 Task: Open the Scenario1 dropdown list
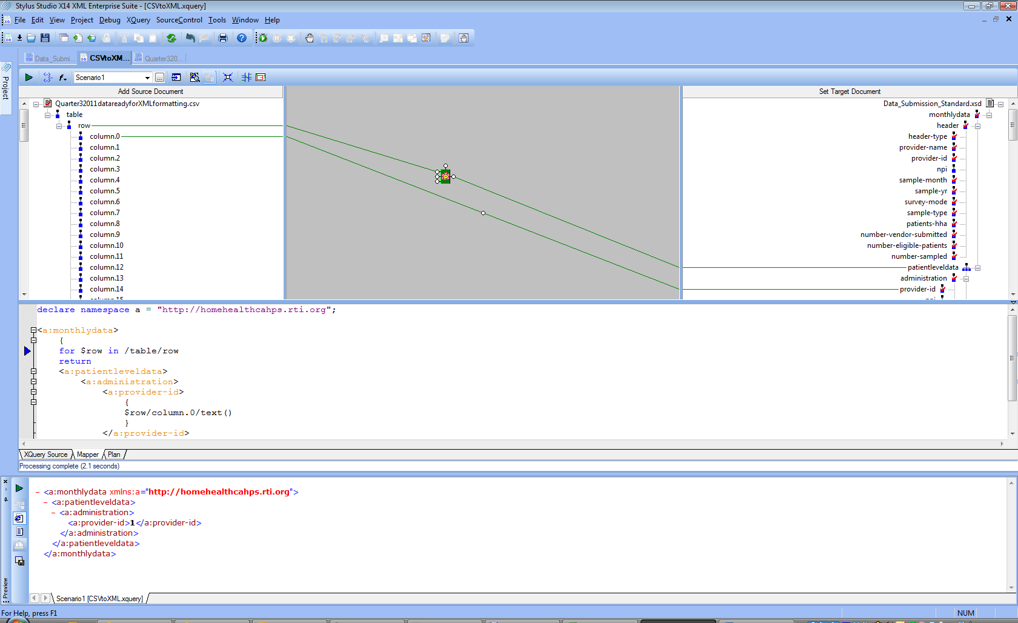click(147, 78)
